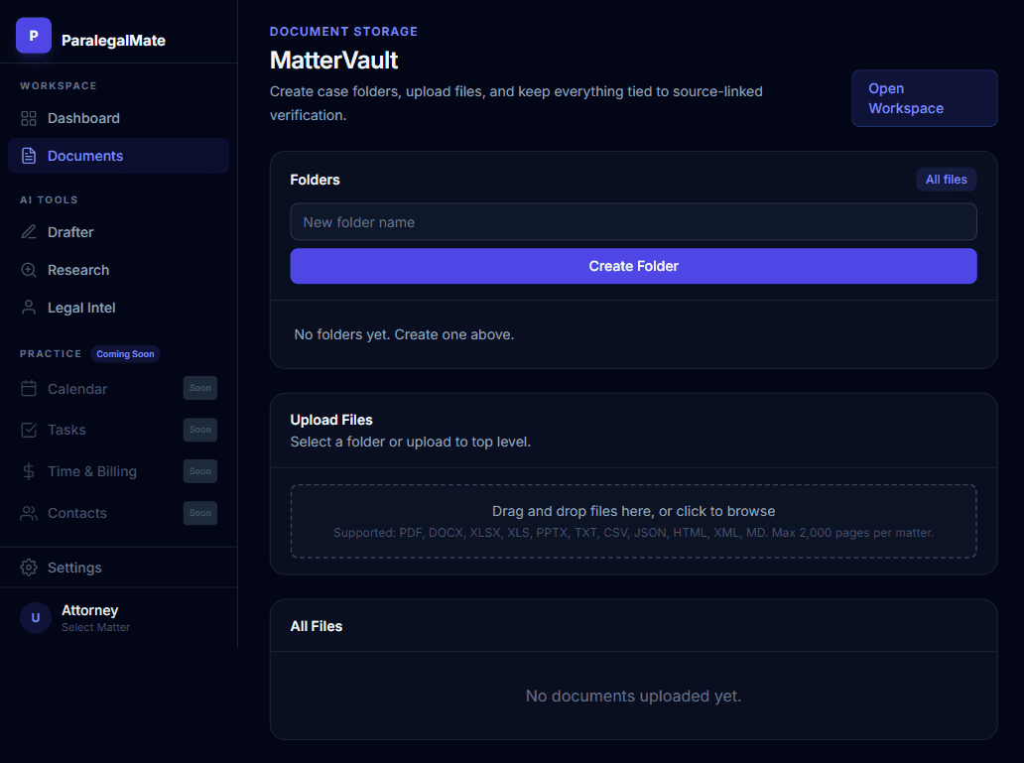Click inside the New folder name field

[633, 221]
